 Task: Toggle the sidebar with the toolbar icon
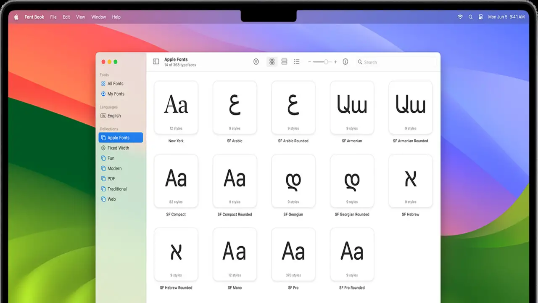(x=156, y=62)
